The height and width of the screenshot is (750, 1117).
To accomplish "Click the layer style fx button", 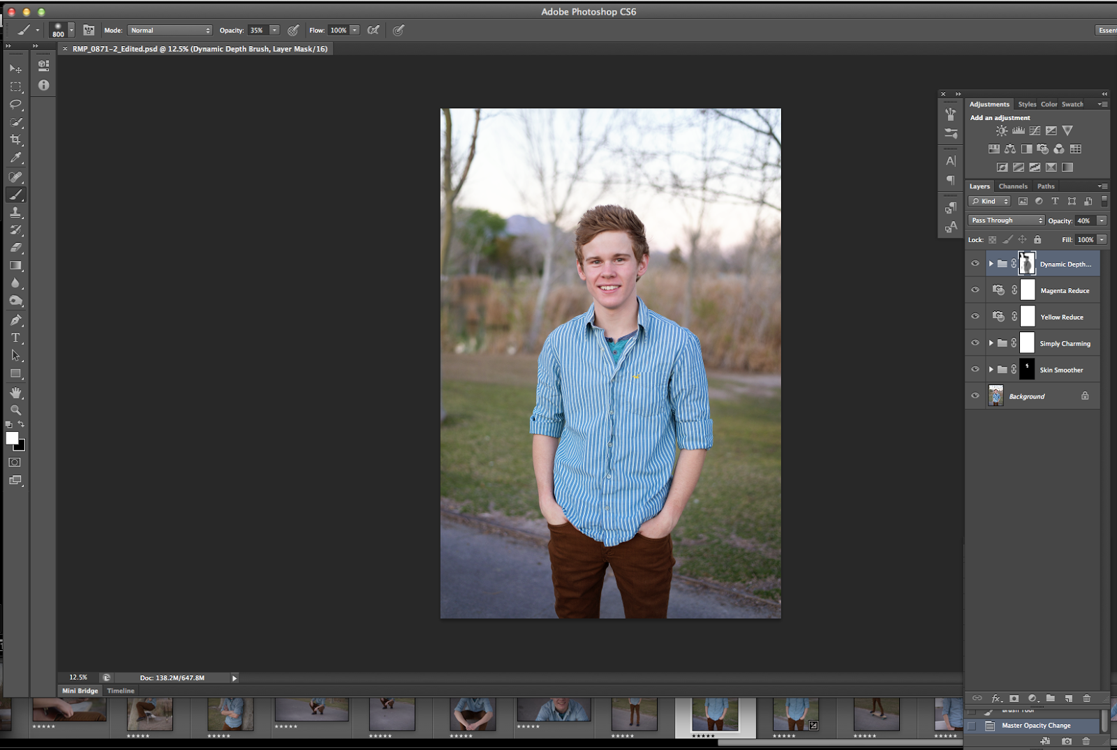I will [x=996, y=698].
